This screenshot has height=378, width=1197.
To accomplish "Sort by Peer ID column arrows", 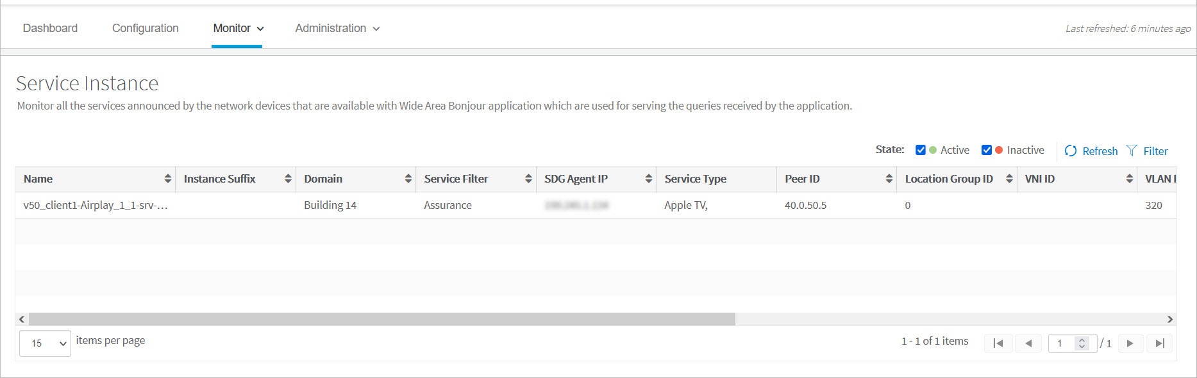I will pos(889,179).
